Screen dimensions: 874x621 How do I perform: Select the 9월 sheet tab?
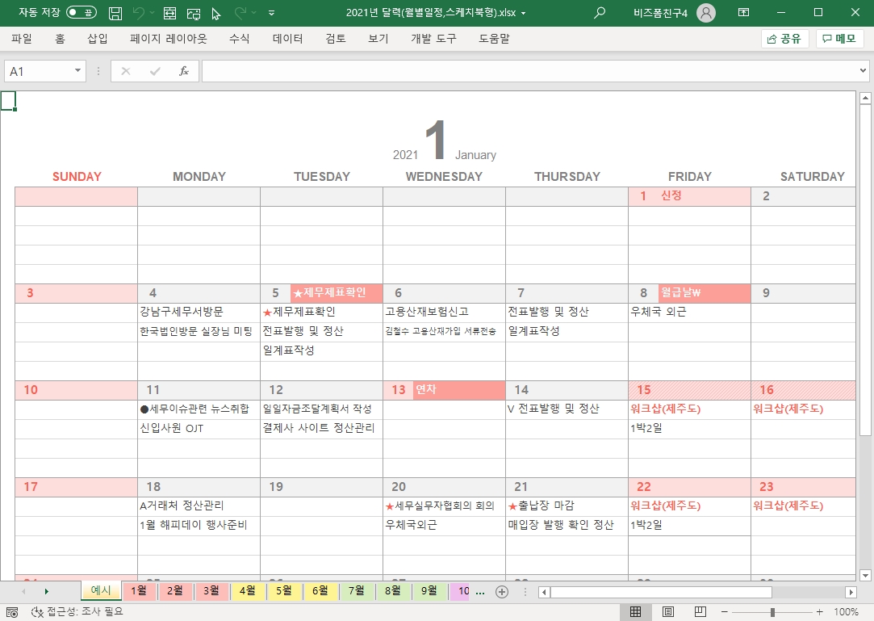coord(429,590)
